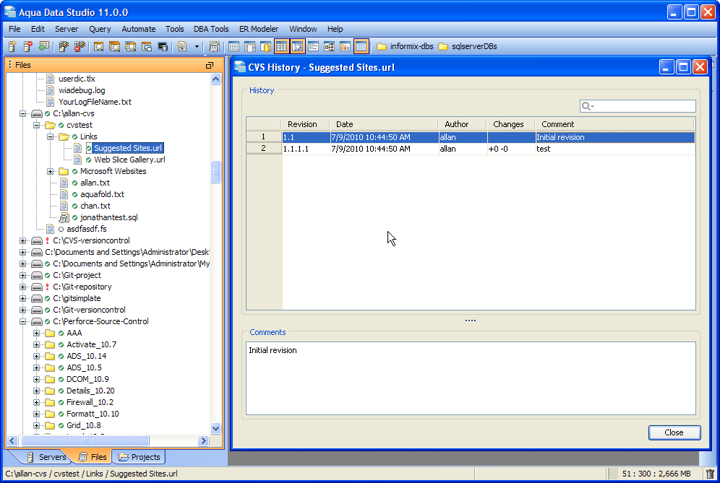Click the plain table grid toolbar icon
This screenshot has width=720, height=483.
[233, 46]
